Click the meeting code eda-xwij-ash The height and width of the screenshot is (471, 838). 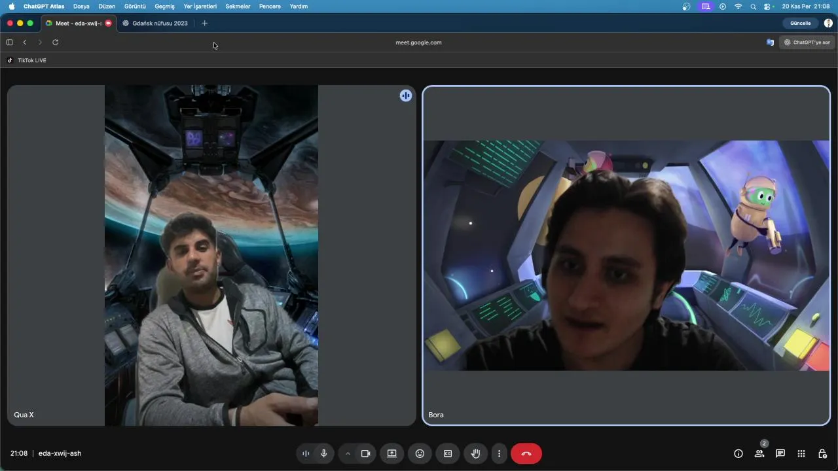coord(60,453)
